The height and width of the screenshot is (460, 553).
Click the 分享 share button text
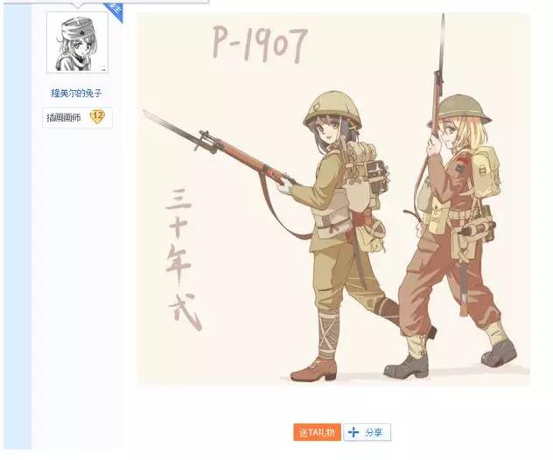[x=374, y=432]
